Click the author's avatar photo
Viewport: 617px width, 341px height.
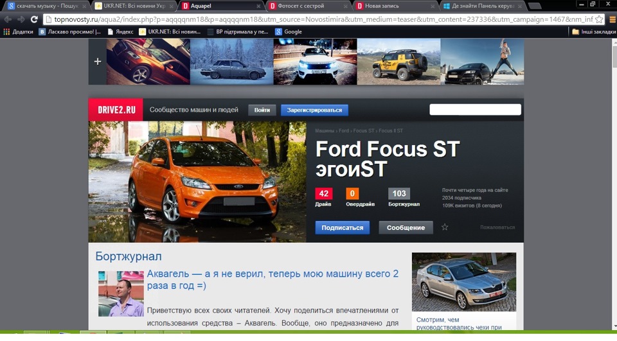point(121,294)
